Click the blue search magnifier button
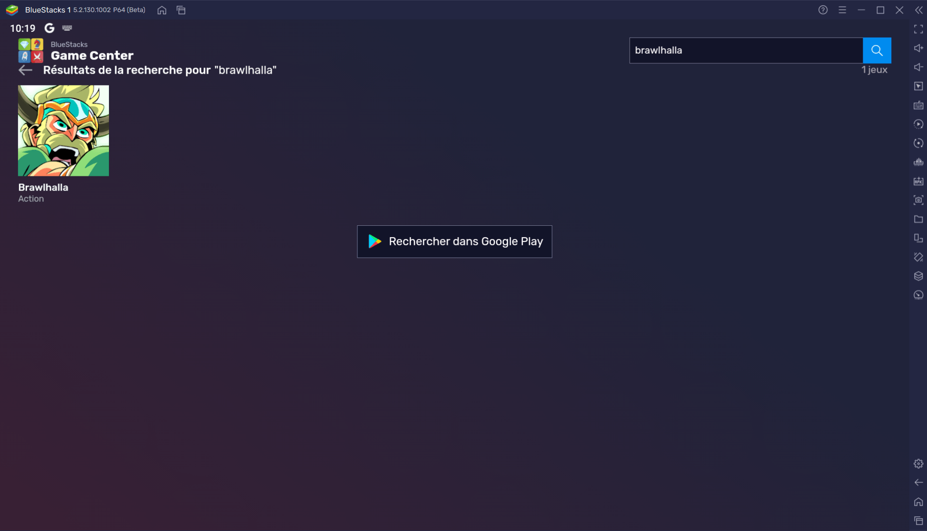The height and width of the screenshot is (531, 927). coord(877,50)
